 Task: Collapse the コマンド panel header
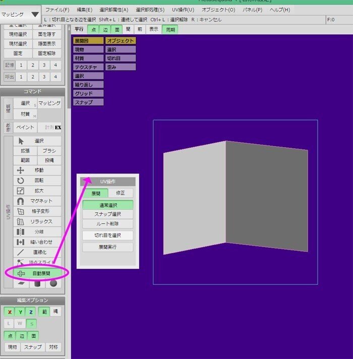tap(32, 92)
